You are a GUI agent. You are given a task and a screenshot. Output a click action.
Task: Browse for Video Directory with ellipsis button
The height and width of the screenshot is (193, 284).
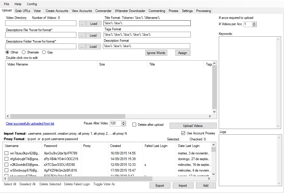click(x=82, y=24)
